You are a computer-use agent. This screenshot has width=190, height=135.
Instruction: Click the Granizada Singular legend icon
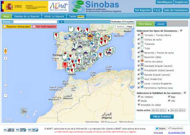(x=142, y=65)
